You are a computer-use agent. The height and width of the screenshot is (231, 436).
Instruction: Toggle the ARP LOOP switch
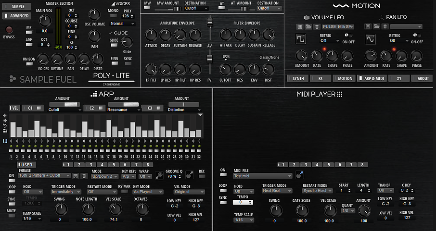coord(12,192)
